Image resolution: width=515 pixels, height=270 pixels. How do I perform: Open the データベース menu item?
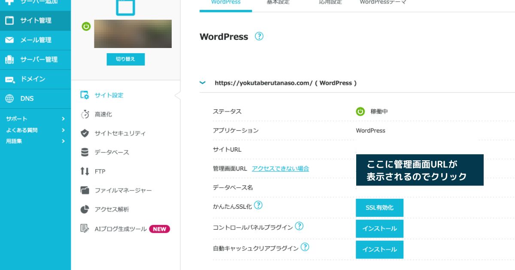[x=112, y=152]
